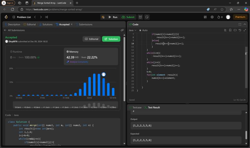Screen dimensions: 250x148
Task: Go to Premium
Action: click(x=240, y=17)
